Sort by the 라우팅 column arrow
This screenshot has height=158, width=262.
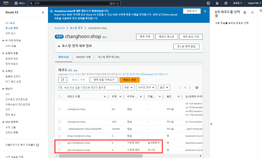(x=141, y=97)
